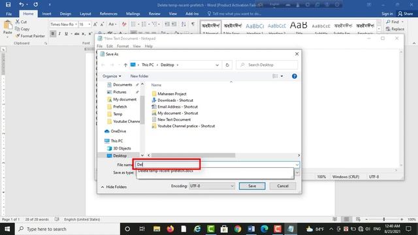The width and height of the screenshot is (418, 235).
Task: Open the Encoding UTF-8 dropdown
Action: point(212,186)
